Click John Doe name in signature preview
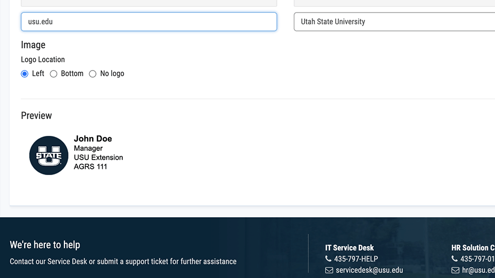495x278 pixels. [x=93, y=138]
